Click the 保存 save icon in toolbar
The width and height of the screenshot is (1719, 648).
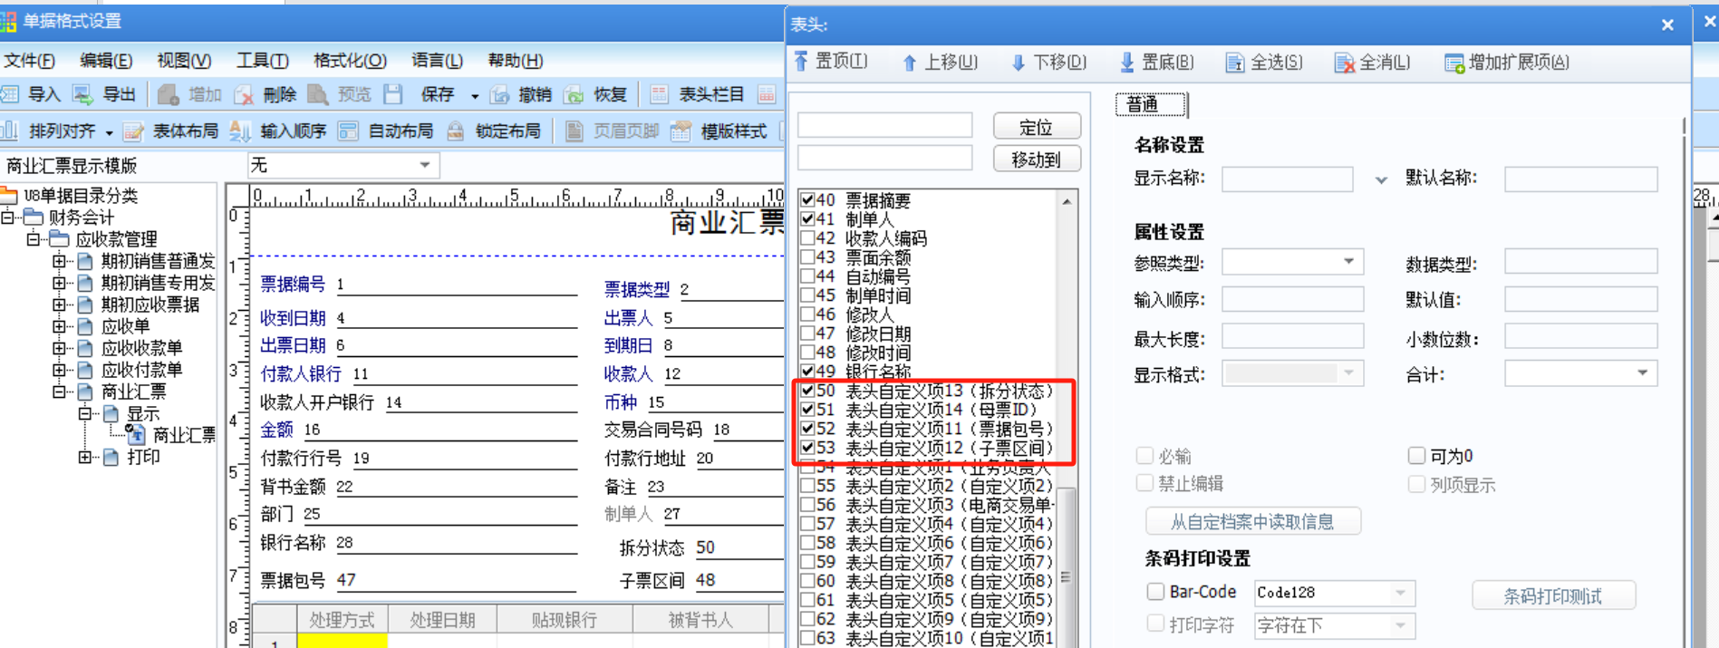[x=393, y=94]
